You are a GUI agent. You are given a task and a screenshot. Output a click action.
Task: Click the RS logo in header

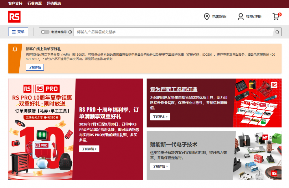(14, 16)
